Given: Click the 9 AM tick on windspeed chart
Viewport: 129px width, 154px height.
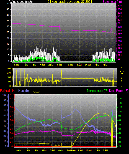Looking at the screenshot, I should coord(16,65).
